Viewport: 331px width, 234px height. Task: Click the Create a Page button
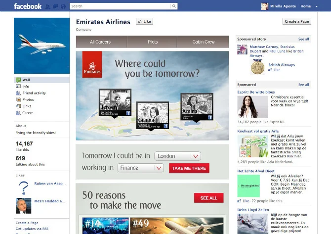tap(296, 21)
